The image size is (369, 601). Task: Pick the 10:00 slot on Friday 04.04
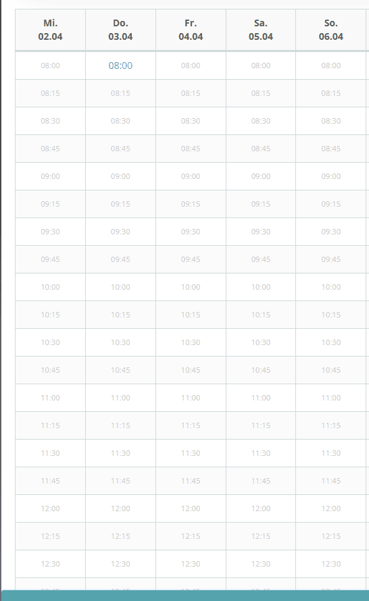191,287
